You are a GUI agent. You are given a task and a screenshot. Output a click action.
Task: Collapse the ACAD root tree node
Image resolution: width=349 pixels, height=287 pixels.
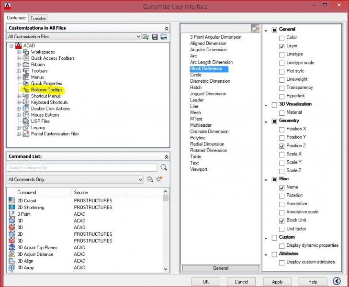click(11, 46)
